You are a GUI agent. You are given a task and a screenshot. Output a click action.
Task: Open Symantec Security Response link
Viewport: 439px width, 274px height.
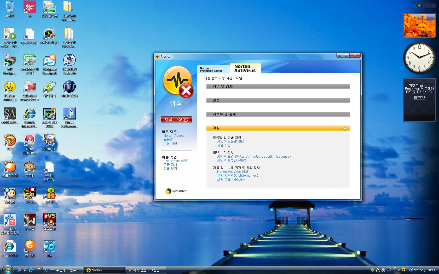click(254, 156)
